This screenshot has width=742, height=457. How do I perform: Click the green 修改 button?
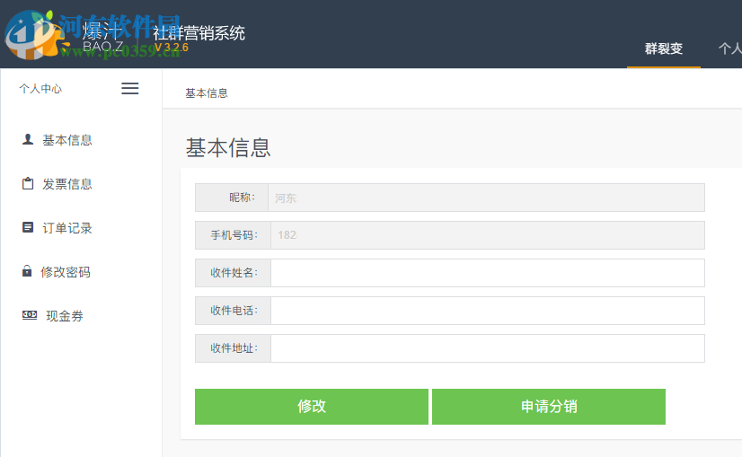[312, 407]
